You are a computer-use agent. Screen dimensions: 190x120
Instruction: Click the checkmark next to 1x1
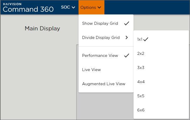tap(146, 39)
